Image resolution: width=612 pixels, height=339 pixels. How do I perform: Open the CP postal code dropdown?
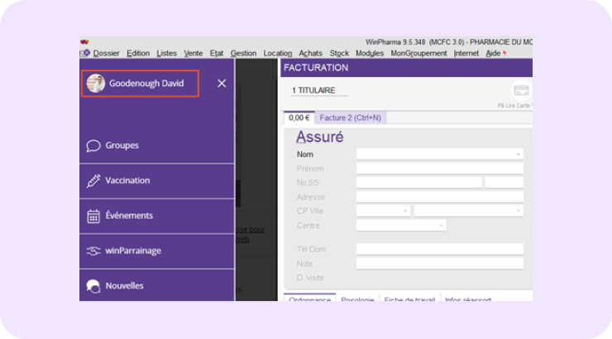(x=405, y=211)
